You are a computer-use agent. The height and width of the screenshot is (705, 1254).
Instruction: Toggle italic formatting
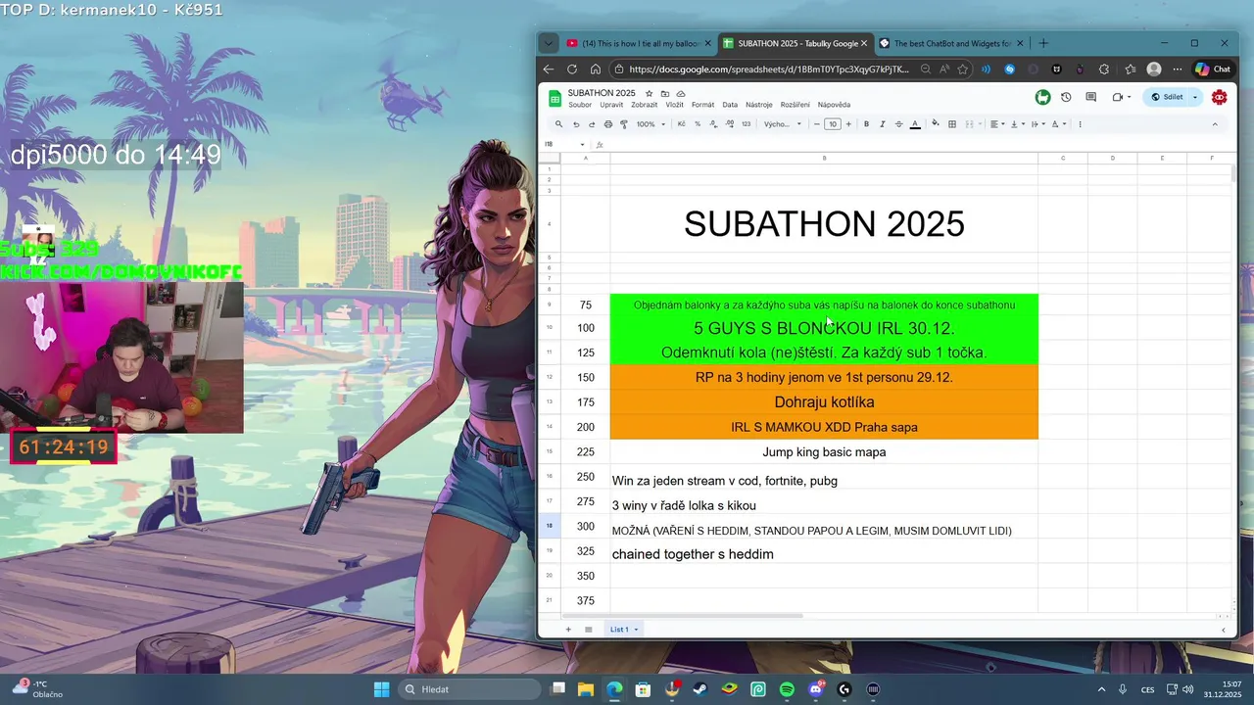pos(883,124)
